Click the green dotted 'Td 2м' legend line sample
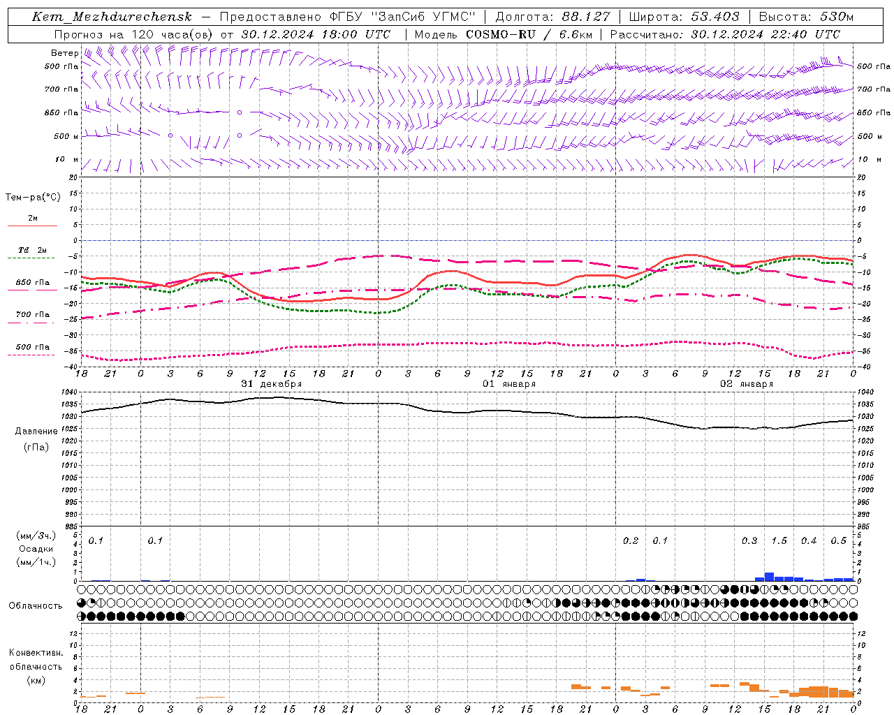The height and width of the screenshot is (715, 894). click(32, 258)
